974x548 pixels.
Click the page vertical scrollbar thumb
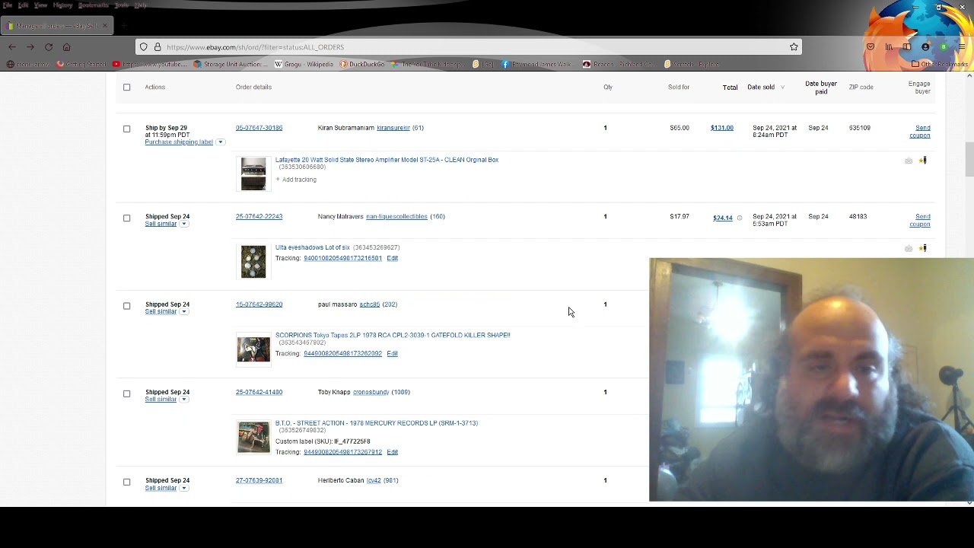969,159
